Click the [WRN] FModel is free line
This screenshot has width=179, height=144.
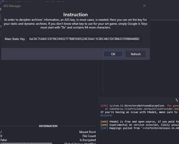coord(140,122)
